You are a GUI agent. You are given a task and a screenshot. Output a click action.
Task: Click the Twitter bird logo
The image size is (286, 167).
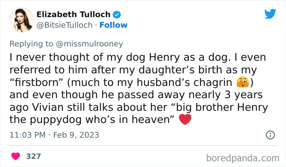pos(270,14)
